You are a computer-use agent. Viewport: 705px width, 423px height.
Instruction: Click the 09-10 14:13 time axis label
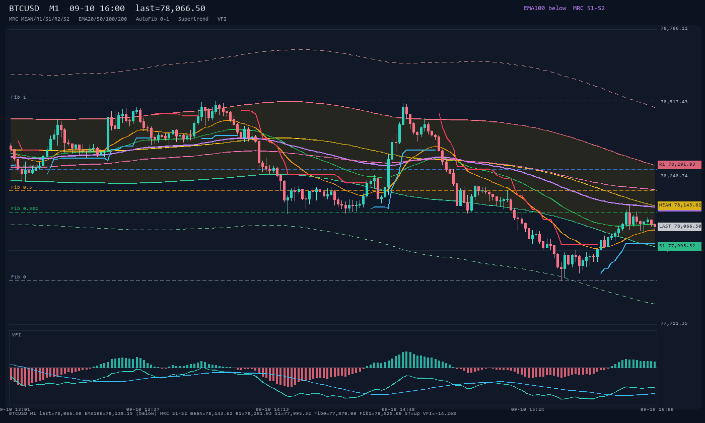(x=272, y=409)
